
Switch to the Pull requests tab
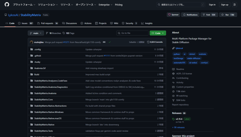coord(48,23)
